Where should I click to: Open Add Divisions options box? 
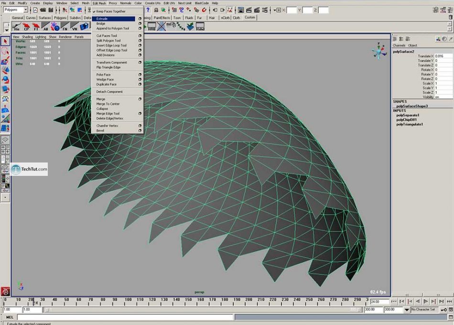pyautogui.click(x=140, y=55)
